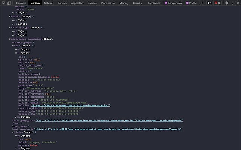This screenshot has width=241, height=150.
Task: Close the DevTools panel
Action: pyautogui.click(x=238, y=3)
